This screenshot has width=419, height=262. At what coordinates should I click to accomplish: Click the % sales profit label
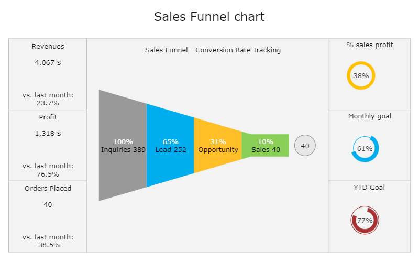370,45
